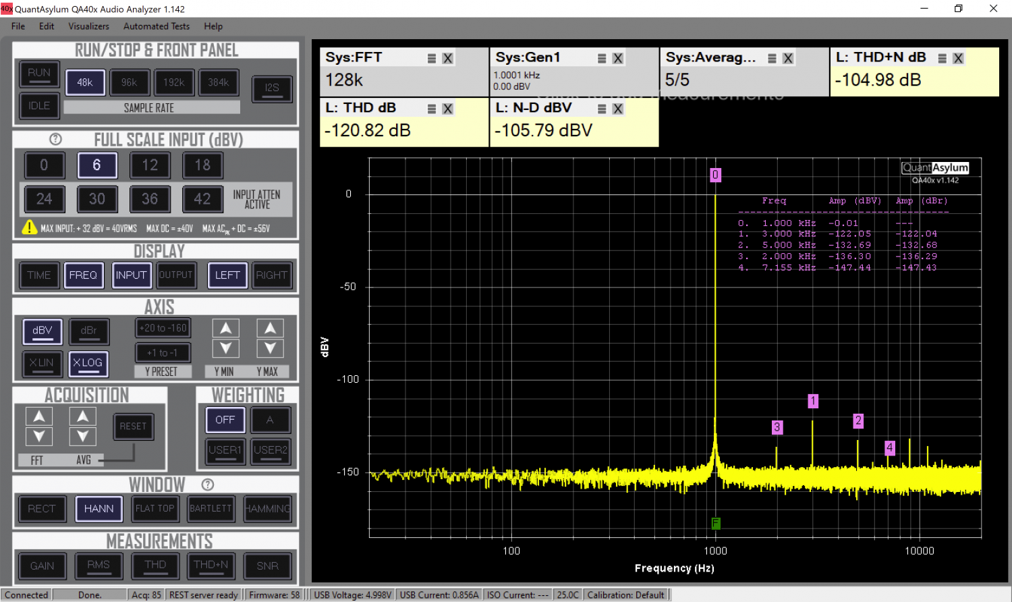Screen dimensions: 1012x602
Task: Select the dBr axis unit
Action: 88,331
